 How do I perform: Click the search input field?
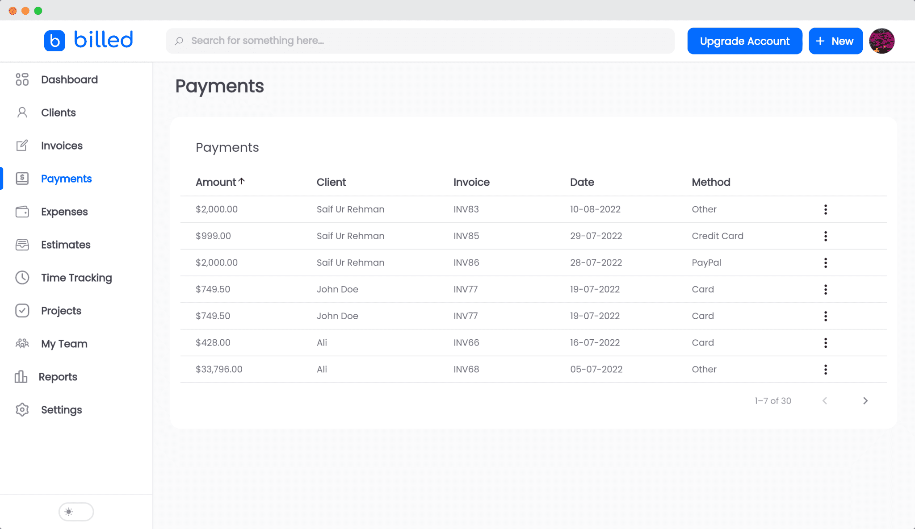pos(420,41)
